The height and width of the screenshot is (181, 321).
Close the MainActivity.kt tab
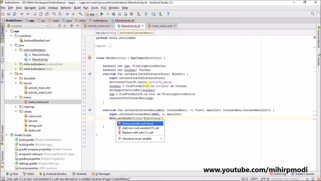[142, 26]
